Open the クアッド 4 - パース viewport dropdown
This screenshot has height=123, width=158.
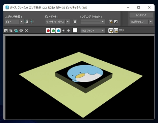pos(58,22)
